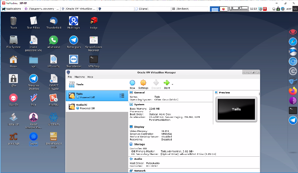Open the Machine menu in VirtualBox
Screen dimensions: 298x173
(x=80, y=77)
